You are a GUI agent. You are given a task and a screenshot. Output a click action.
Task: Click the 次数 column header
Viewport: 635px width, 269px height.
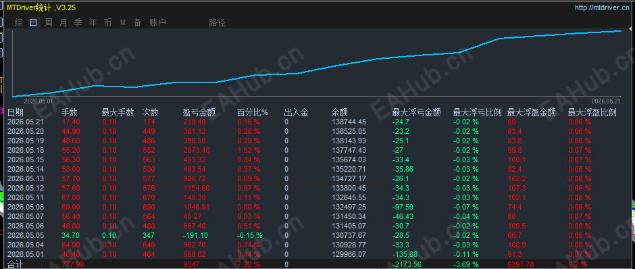pos(150,113)
